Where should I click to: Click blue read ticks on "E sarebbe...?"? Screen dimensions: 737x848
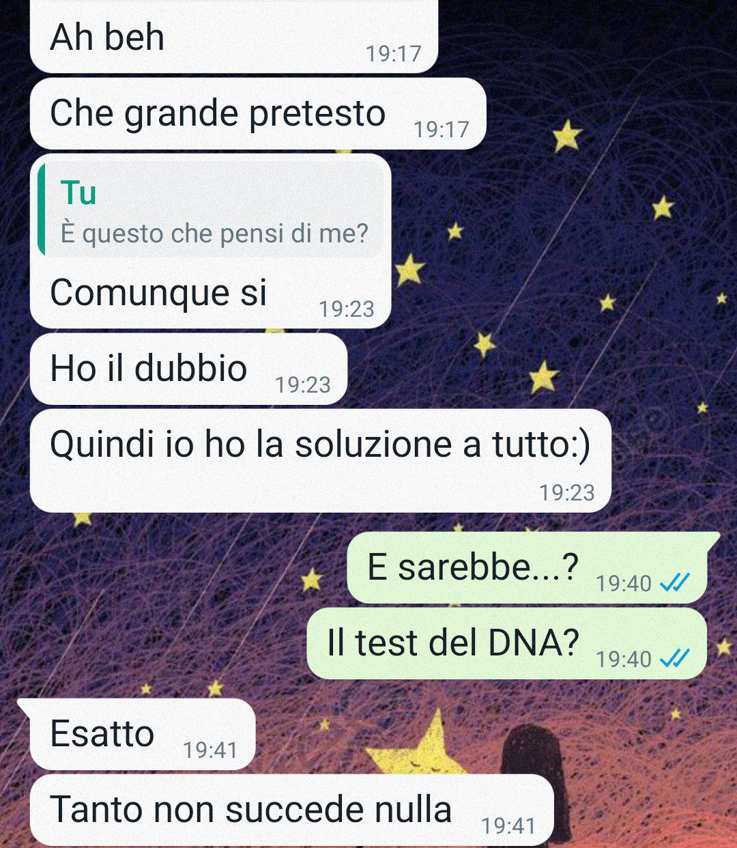[x=676, y=582]
